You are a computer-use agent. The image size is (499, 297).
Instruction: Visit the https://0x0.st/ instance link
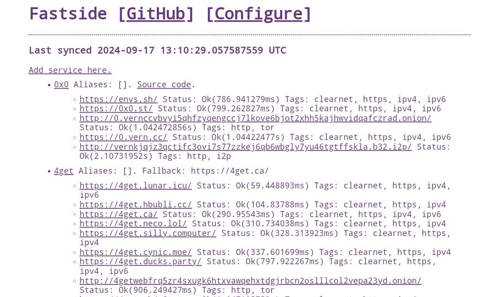point(116,109)
